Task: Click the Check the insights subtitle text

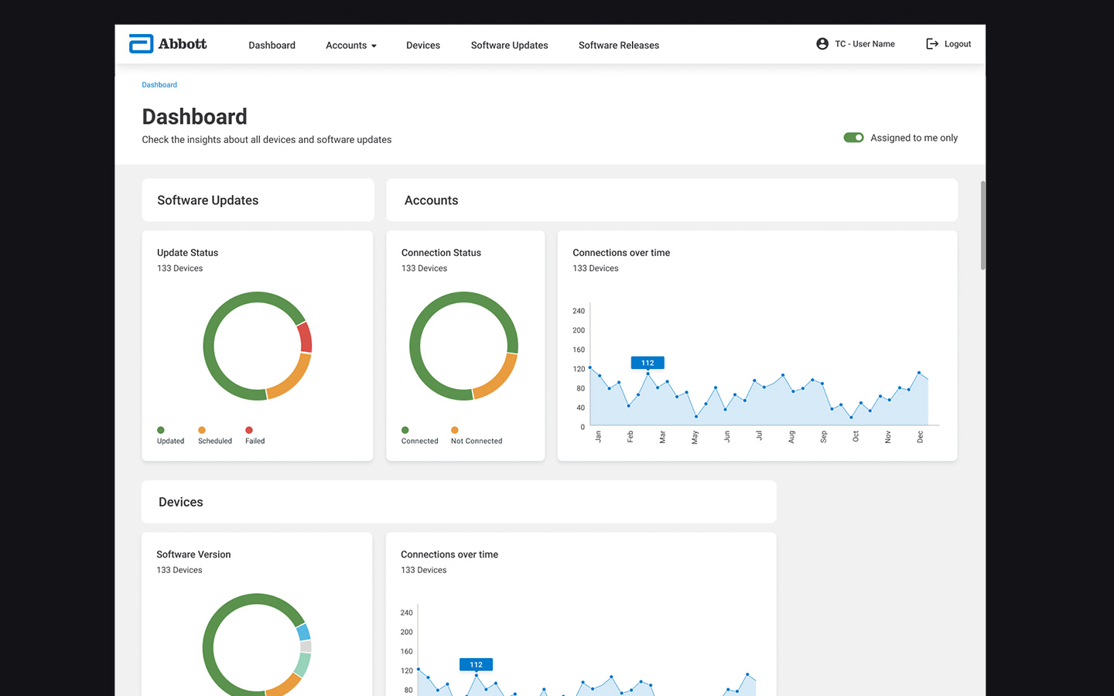Action: pyautogui.click(x=267, y=140)
